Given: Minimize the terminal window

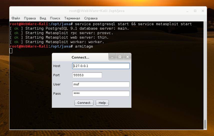Looking at the screenshot, I should pos(187,11).
